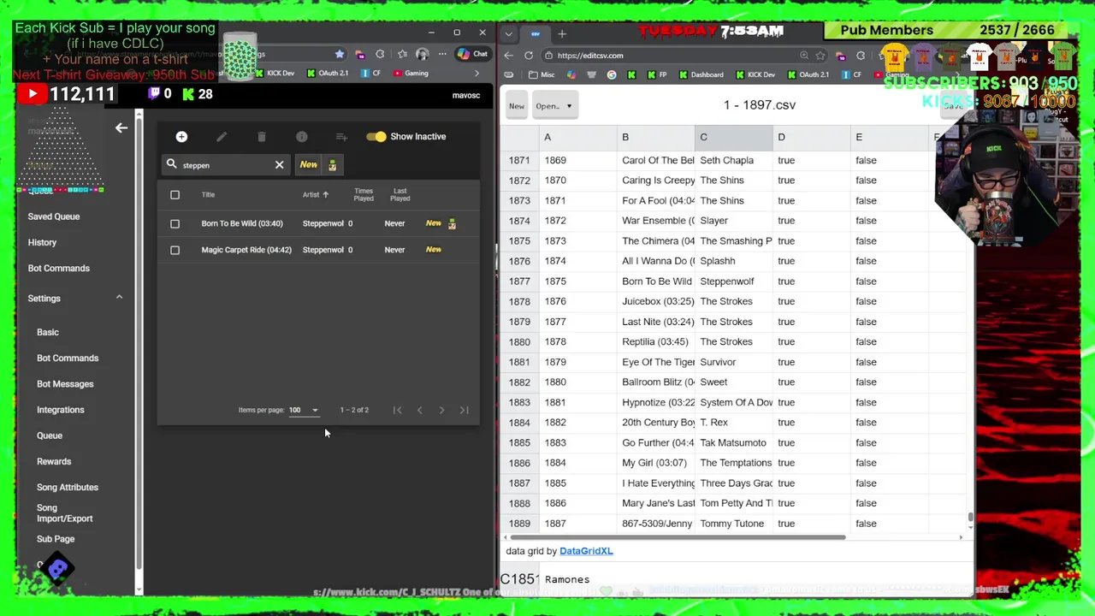Click the bookmark star in editcsv address bar

pyautogui.click(x=820, y=56)
